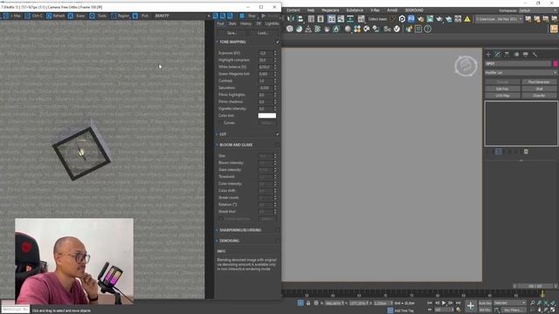This screenshot has height=314, width=559.
Task: Click the Shell modifier button
Action: click(539, 89)
